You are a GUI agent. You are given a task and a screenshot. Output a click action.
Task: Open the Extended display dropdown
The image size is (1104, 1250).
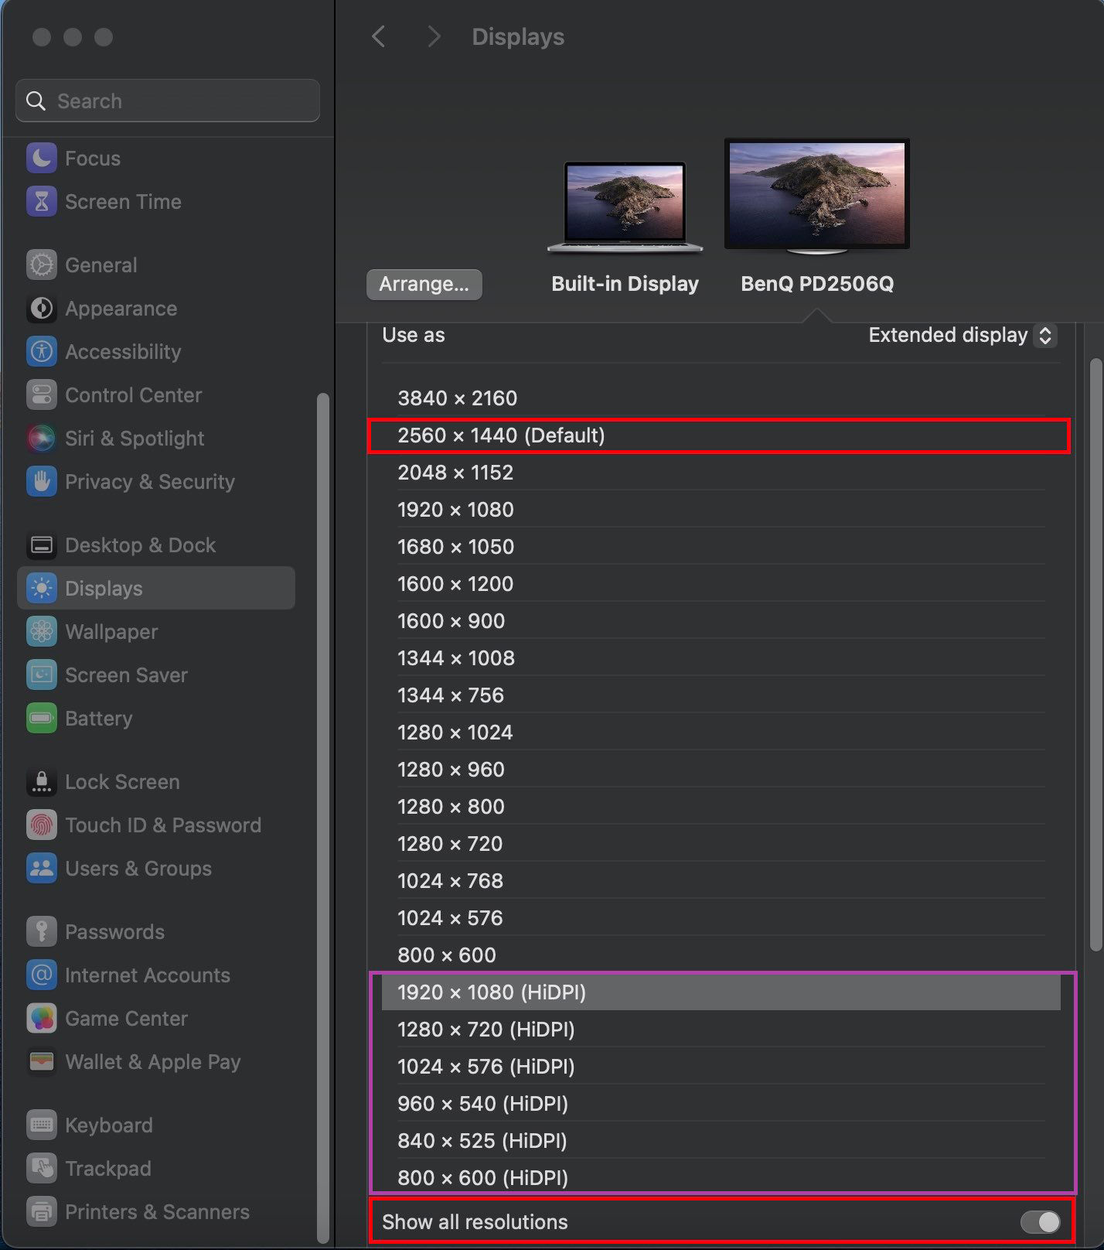(962, 335)
